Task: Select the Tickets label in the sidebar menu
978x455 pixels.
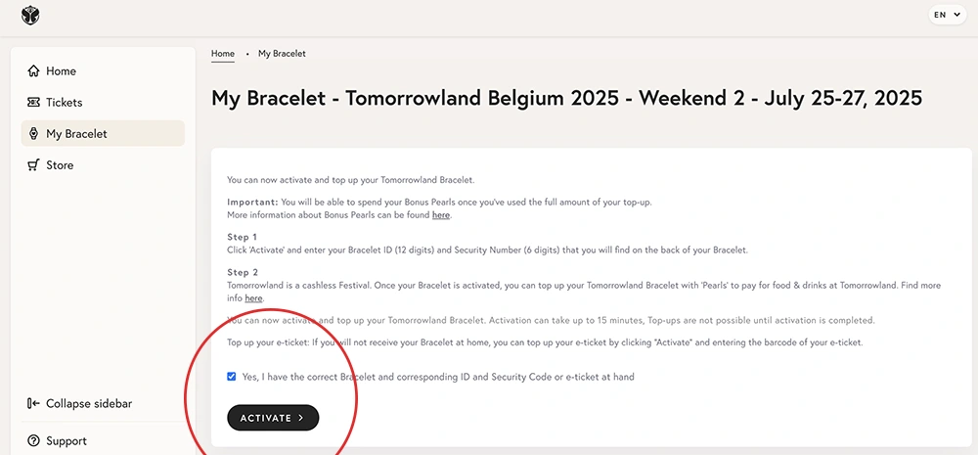Action: tap(65, 103)
